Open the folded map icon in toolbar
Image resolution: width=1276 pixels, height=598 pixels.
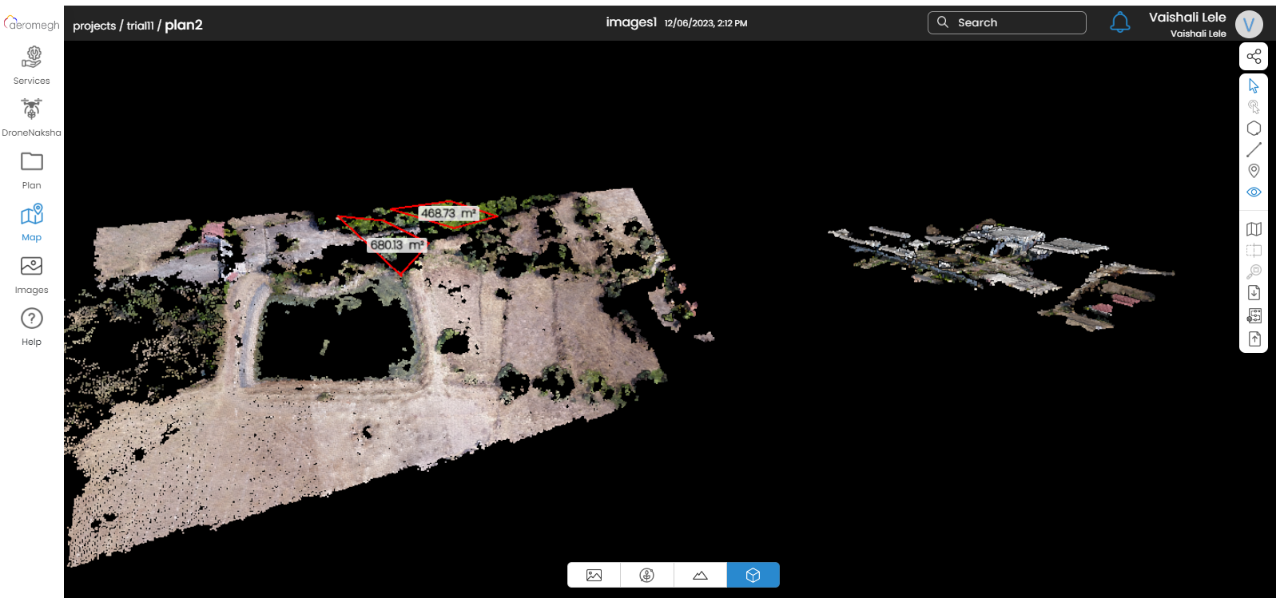[x=1254, y=229]
